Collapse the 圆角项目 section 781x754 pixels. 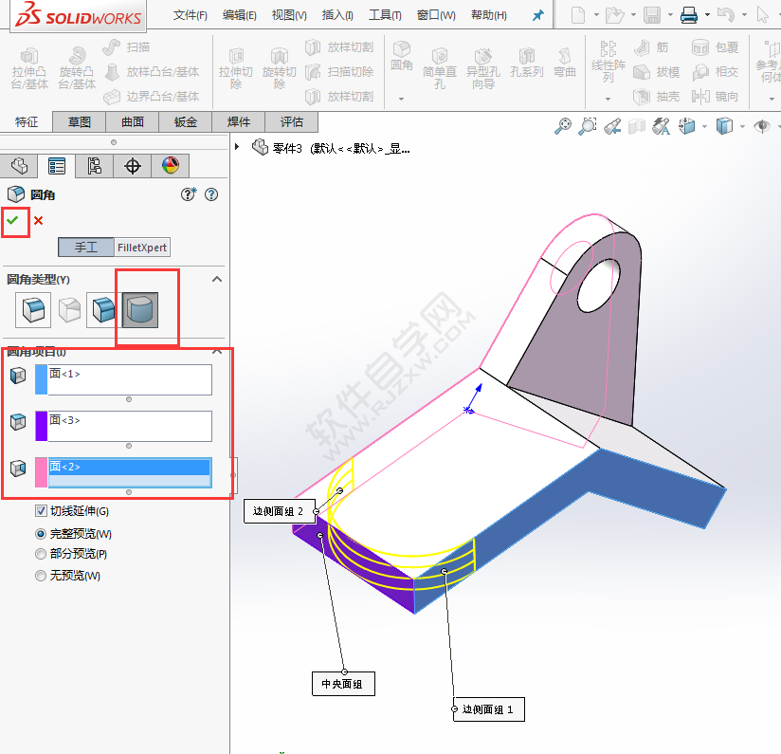217,351
